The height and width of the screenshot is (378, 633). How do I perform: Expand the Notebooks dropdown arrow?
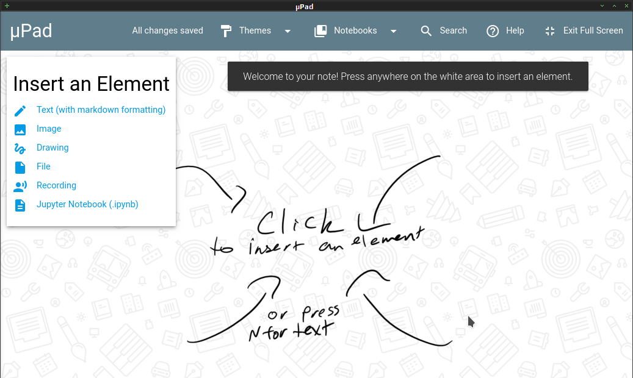[394, 31]
